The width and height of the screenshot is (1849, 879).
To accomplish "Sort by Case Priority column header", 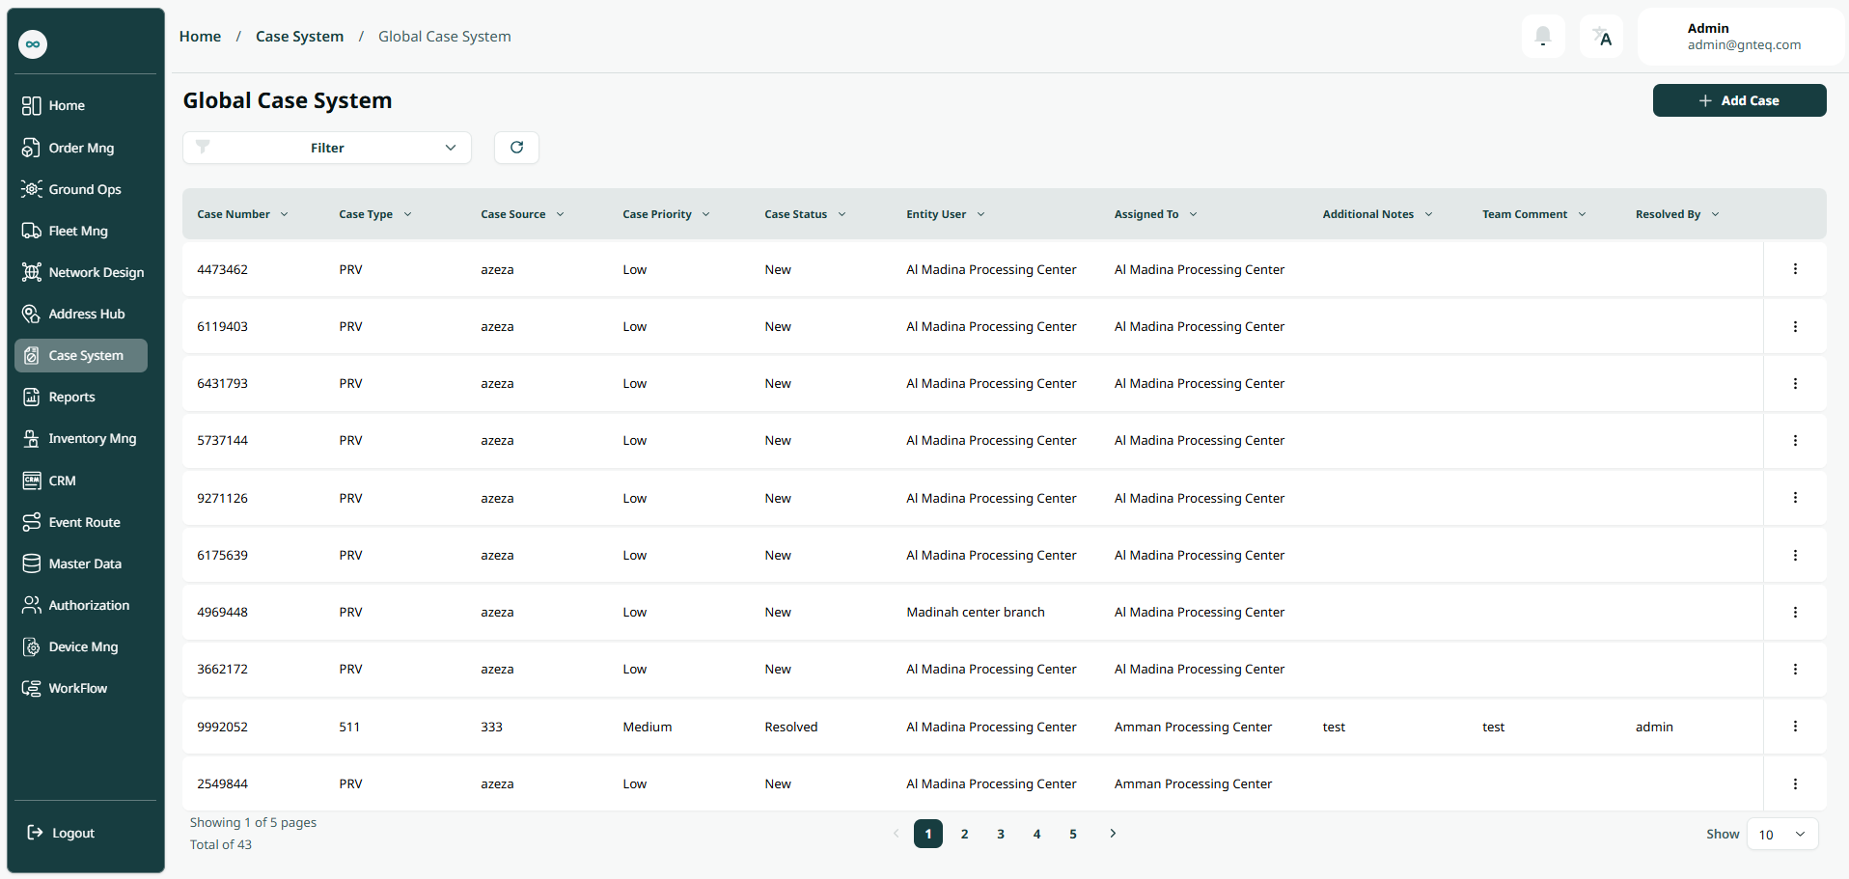I will click(x=657, y=214).
